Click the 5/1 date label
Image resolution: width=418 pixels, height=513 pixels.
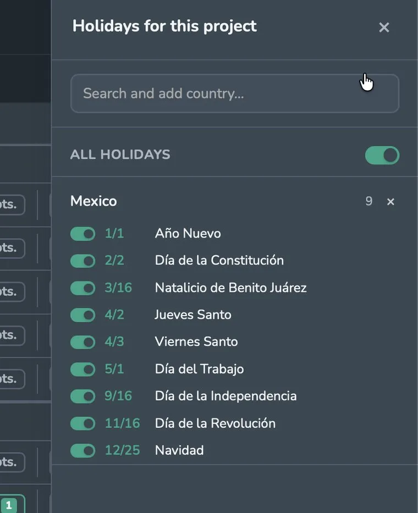click(114, 369)
